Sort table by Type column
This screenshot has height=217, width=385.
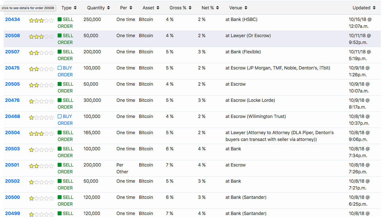[x=69, y=8]
